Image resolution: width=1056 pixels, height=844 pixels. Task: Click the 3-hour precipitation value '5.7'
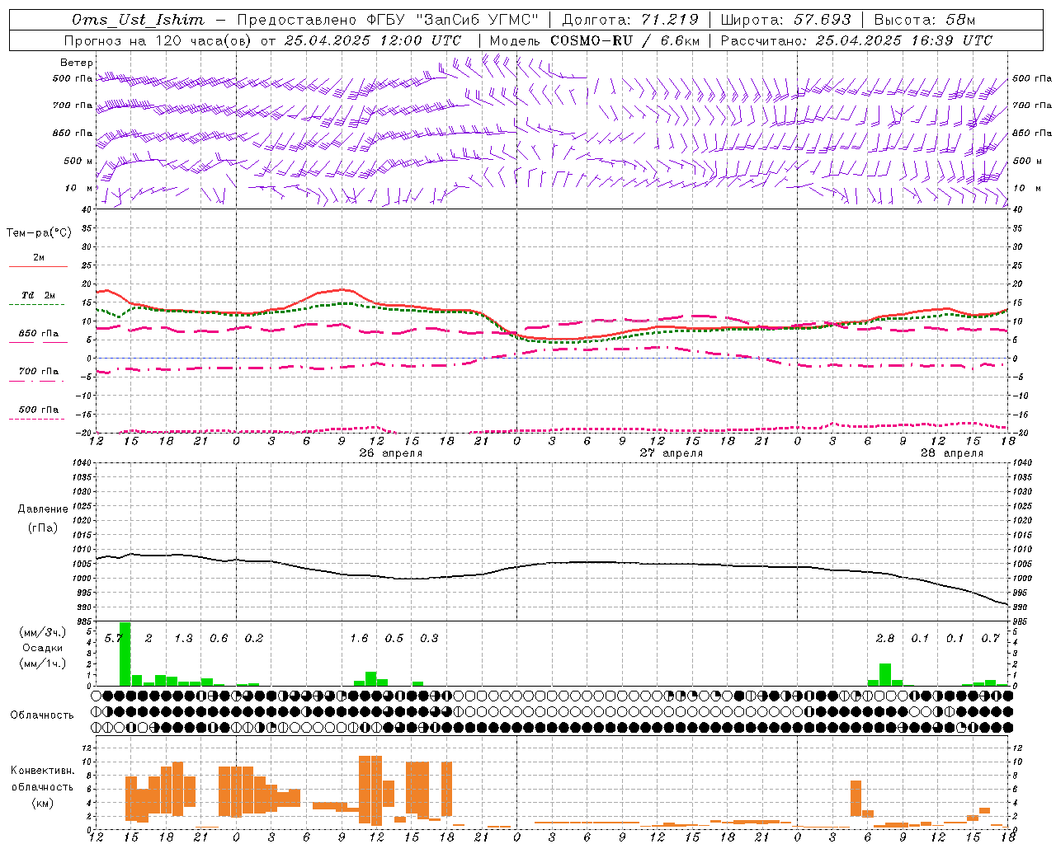(114, 639)
